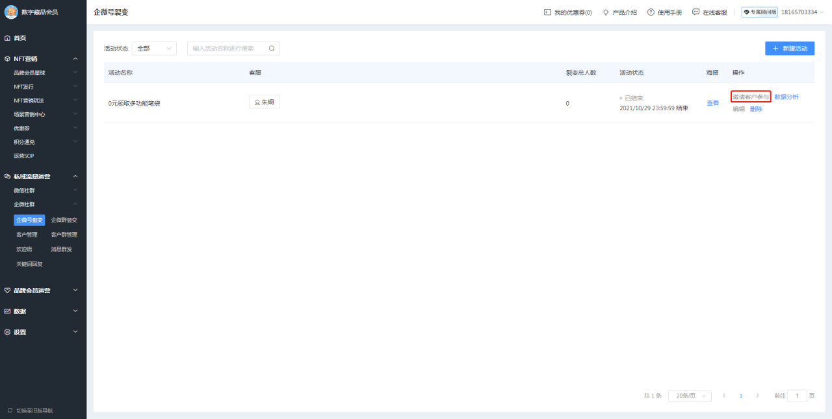Open the 我的优惠券 coupon icon

[546, 11]
